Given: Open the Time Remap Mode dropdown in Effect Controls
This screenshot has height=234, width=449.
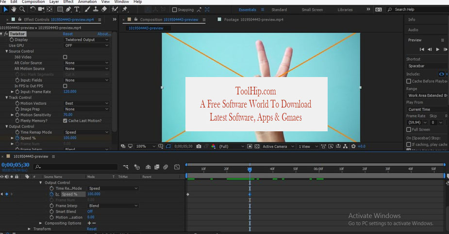Looking at the screenshot, I should 86,132.
